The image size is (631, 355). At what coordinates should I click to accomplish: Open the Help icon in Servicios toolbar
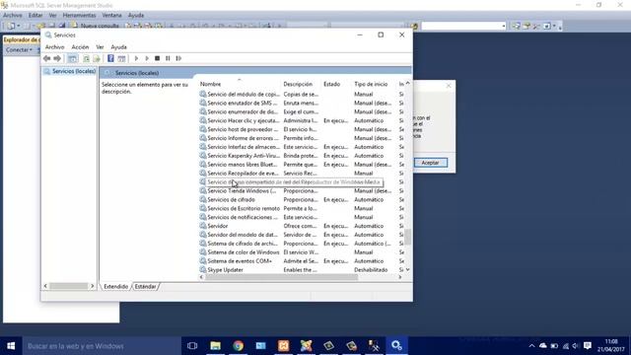pyautogui.click(x=110, y=58)
